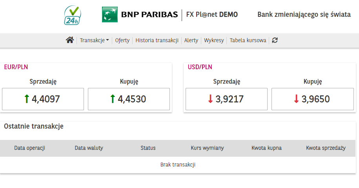The image size is (359, 188).
Task: Click the home icon in navigation bar
Action: [x=70, y=40]
